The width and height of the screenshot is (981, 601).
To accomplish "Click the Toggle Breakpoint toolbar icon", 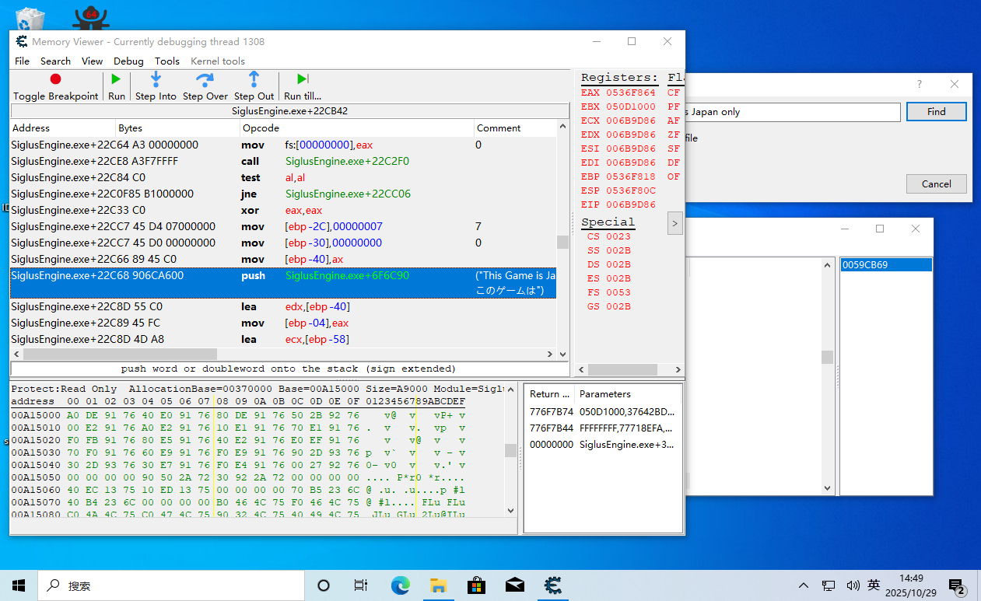I will [x=55, y=79].
